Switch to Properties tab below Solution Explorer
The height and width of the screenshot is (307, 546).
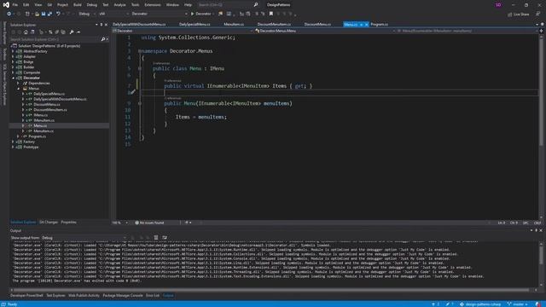click(68, 222)
